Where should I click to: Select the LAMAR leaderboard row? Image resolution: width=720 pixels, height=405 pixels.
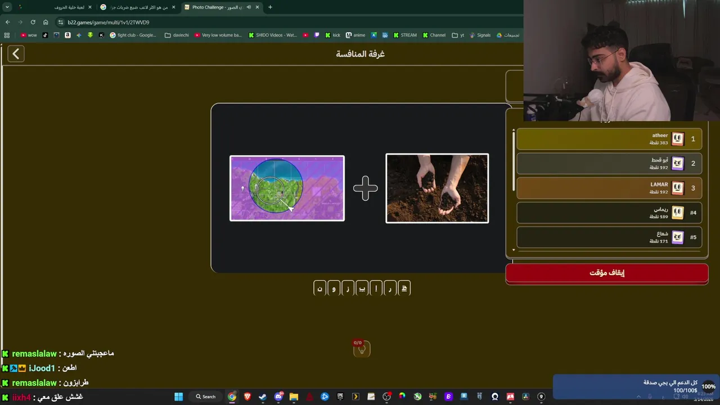(609, 188)
